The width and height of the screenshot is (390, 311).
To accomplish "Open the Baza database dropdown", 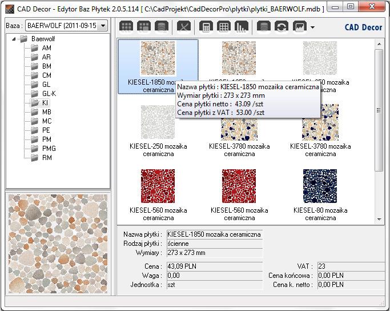I will [103, 26].
